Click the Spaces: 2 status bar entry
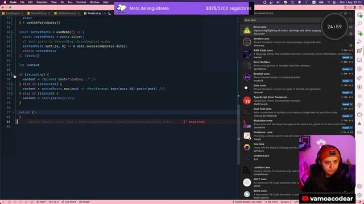This screenshot has height=204, width=364. (286, 202)
